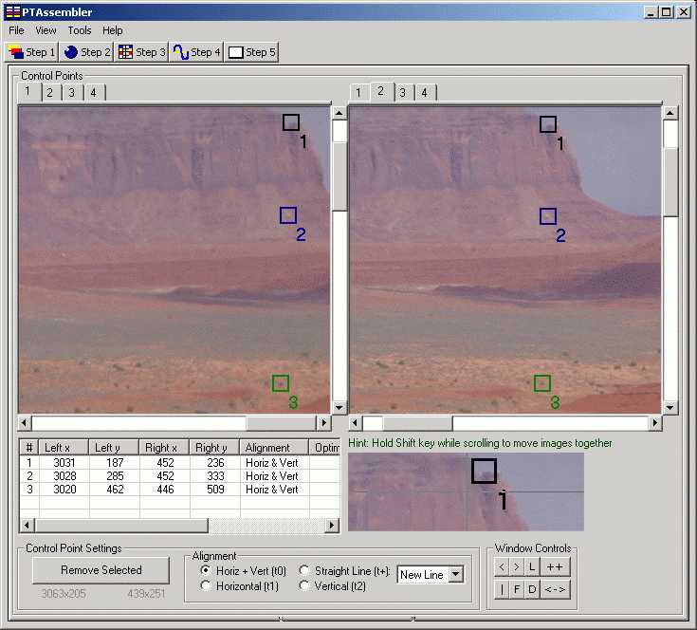Open Step 1 toolbar button
Image resolution: width=697 pixels, height=630 pixels.
point(31,52)
